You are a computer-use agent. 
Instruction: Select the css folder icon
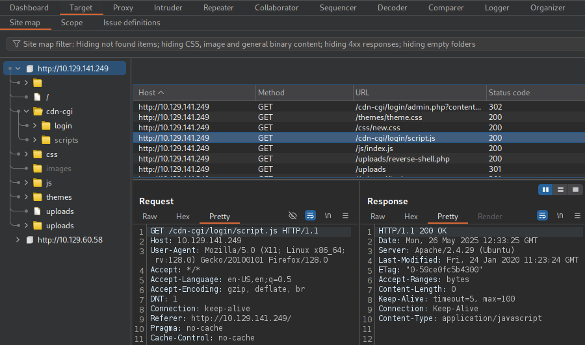37,154
